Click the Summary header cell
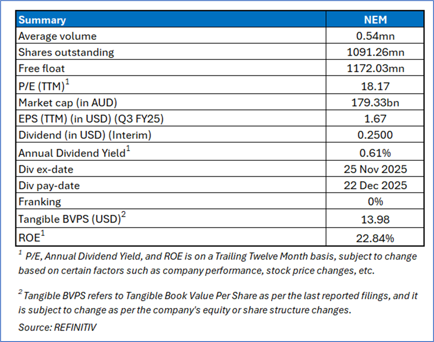Viewport: 434px width, 342px height. click(42, 20)
